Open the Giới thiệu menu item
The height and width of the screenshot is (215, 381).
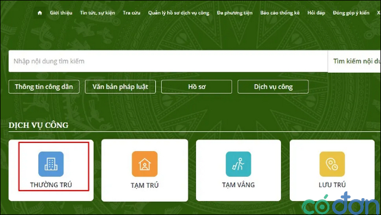[61, 13]
